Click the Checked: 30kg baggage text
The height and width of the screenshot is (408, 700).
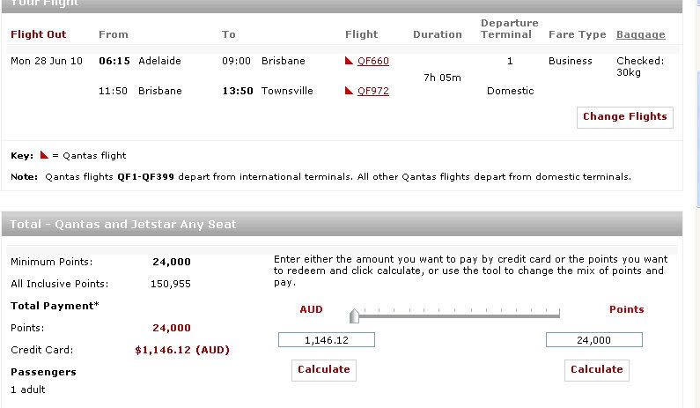[640, 67]
